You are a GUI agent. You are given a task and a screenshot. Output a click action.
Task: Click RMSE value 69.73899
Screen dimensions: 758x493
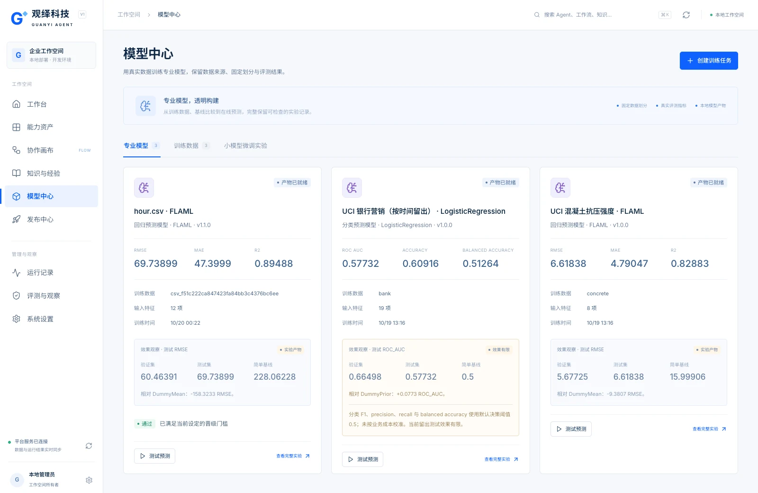(x=156, y=264)
